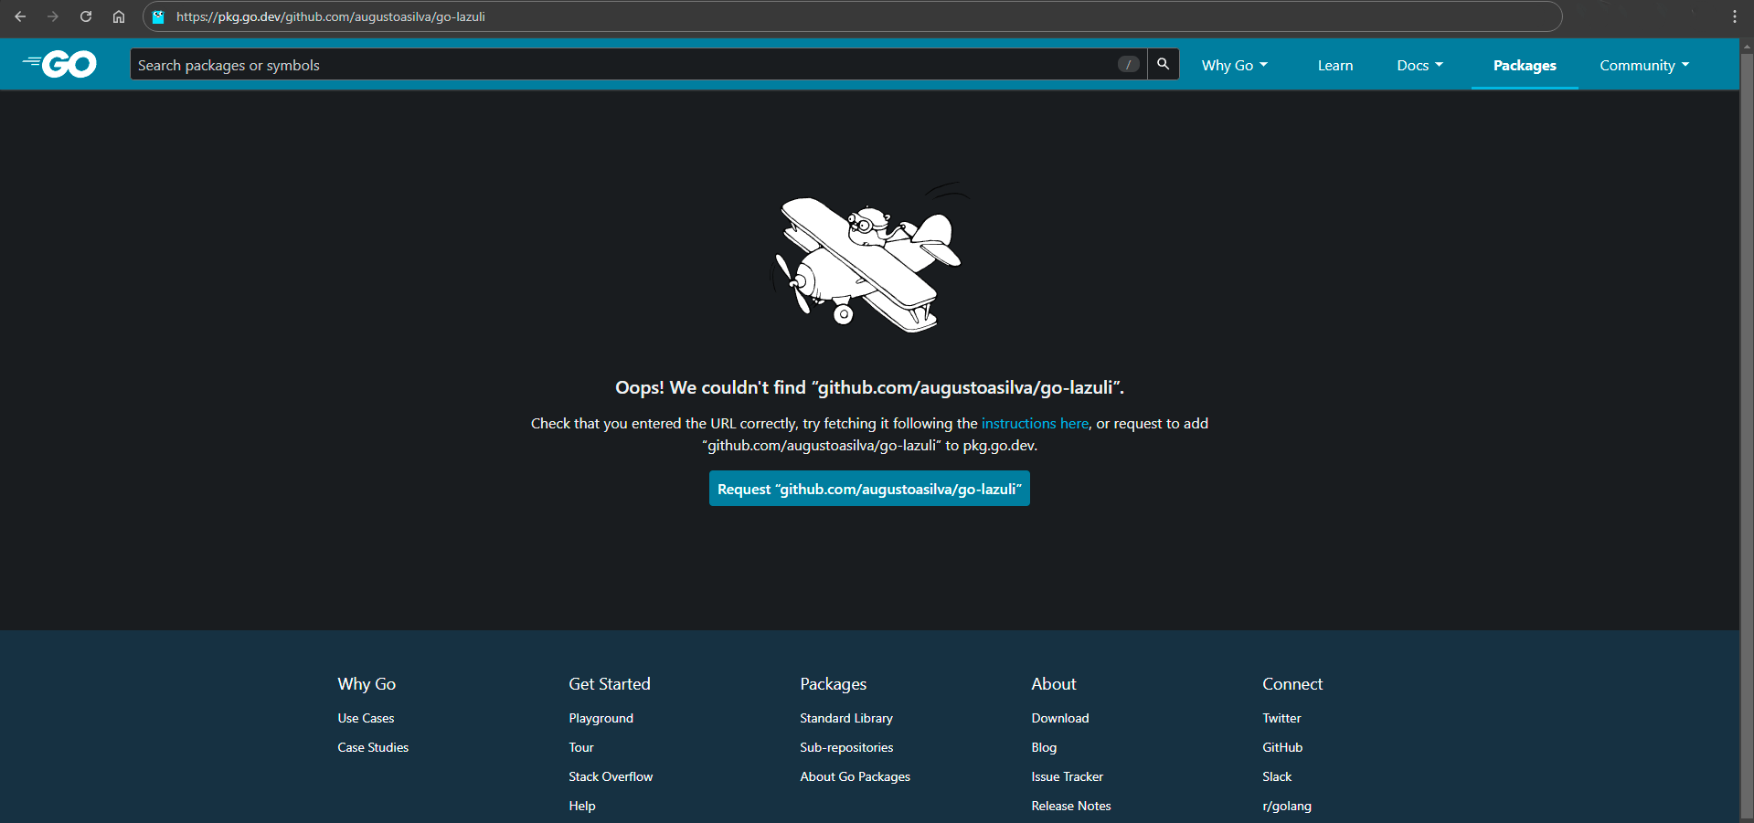The image size is (1754, 823).
Task: Open Help footer link
Action: point(582,806)
